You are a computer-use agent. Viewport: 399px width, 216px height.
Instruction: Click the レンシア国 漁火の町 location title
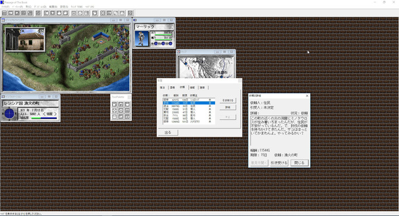pyautogui.click(x=21, y=104)
